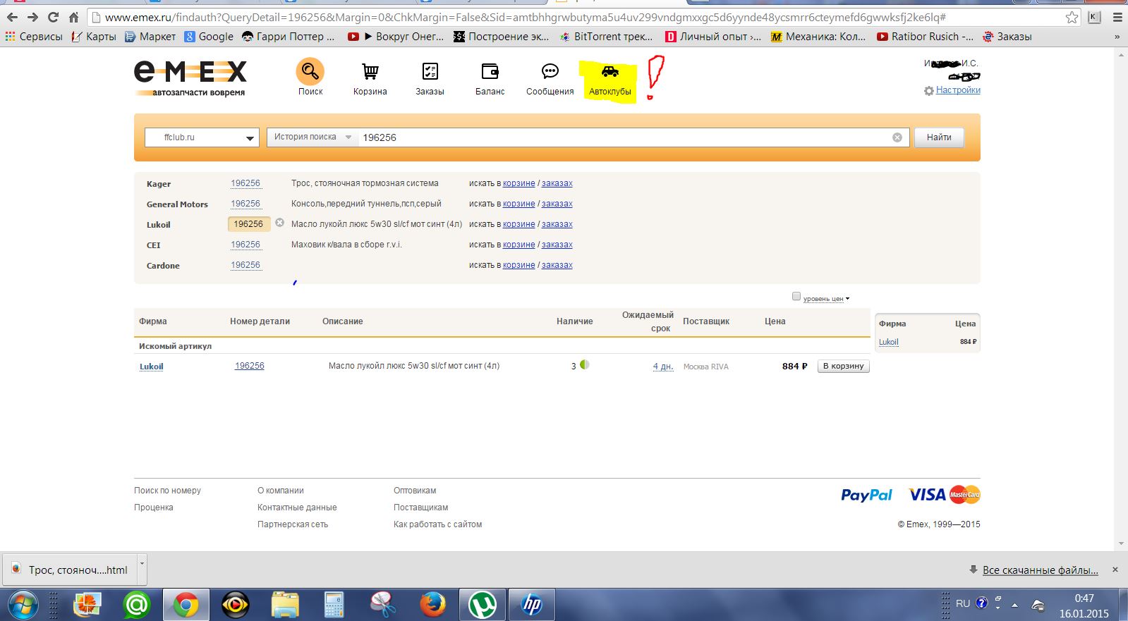Screen dimensions: 1128x621
Task: Open the Маркет bookmark
Action: (x=150, y=37)
